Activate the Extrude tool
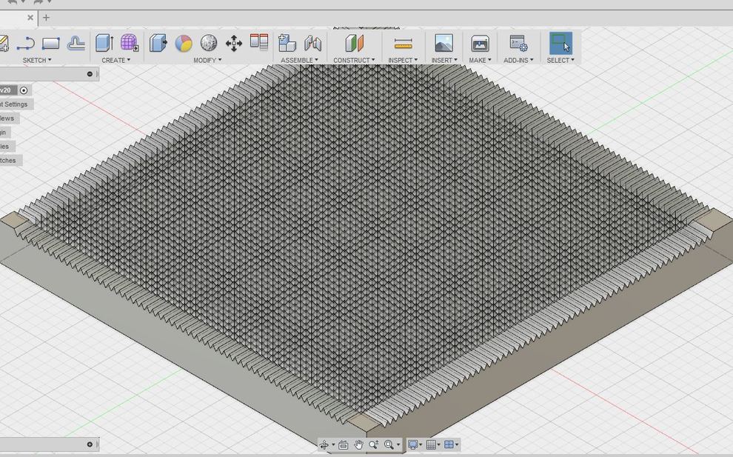 (x=104, y=43)
